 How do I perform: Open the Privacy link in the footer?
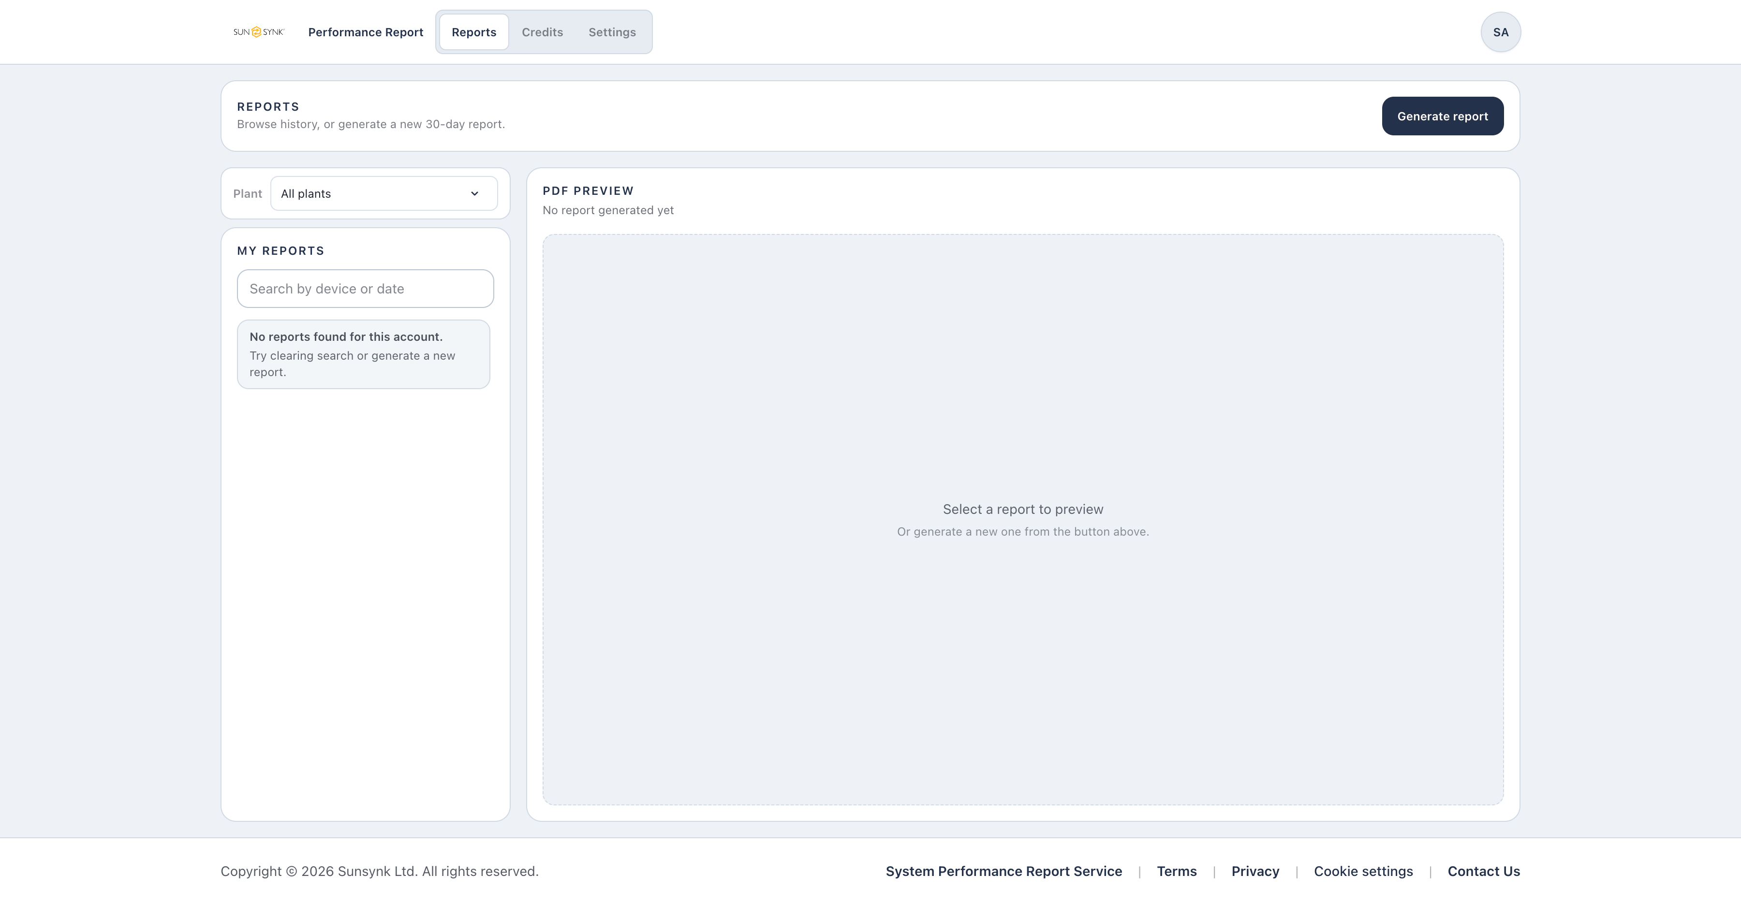point(1255,871)
